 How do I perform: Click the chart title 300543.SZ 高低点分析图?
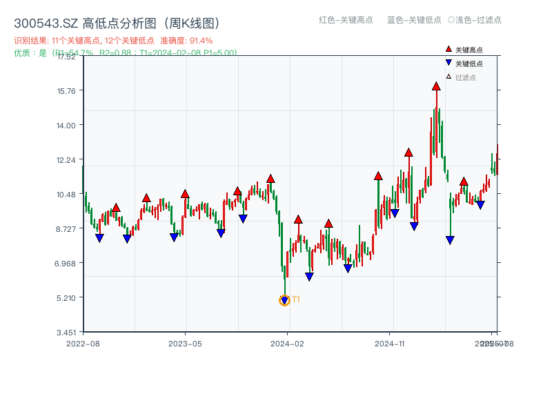point(117,23)
